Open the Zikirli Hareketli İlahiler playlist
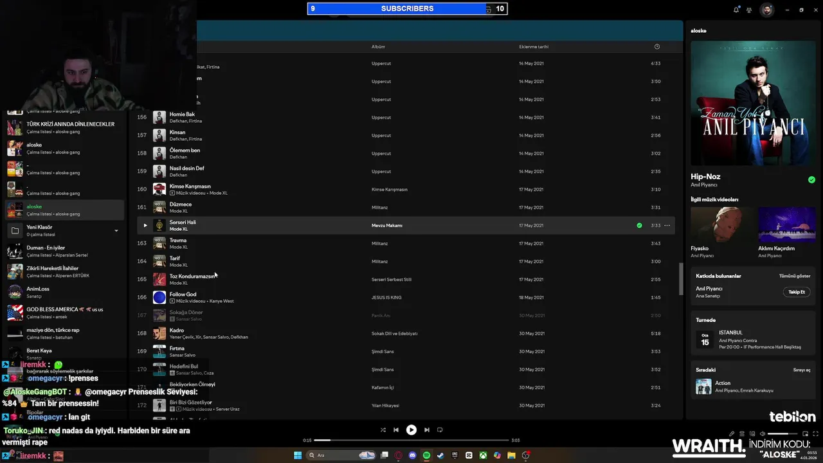This screenshot has height=463, width=823. pos(64,271)
